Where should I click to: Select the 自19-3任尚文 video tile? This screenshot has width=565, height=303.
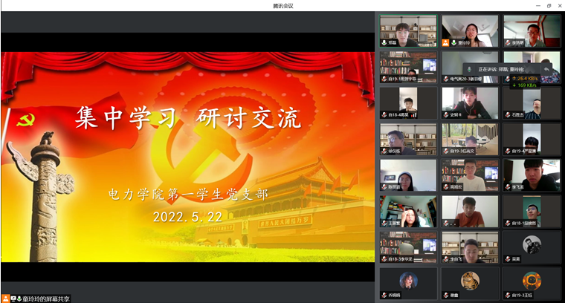tap(470, 139)
